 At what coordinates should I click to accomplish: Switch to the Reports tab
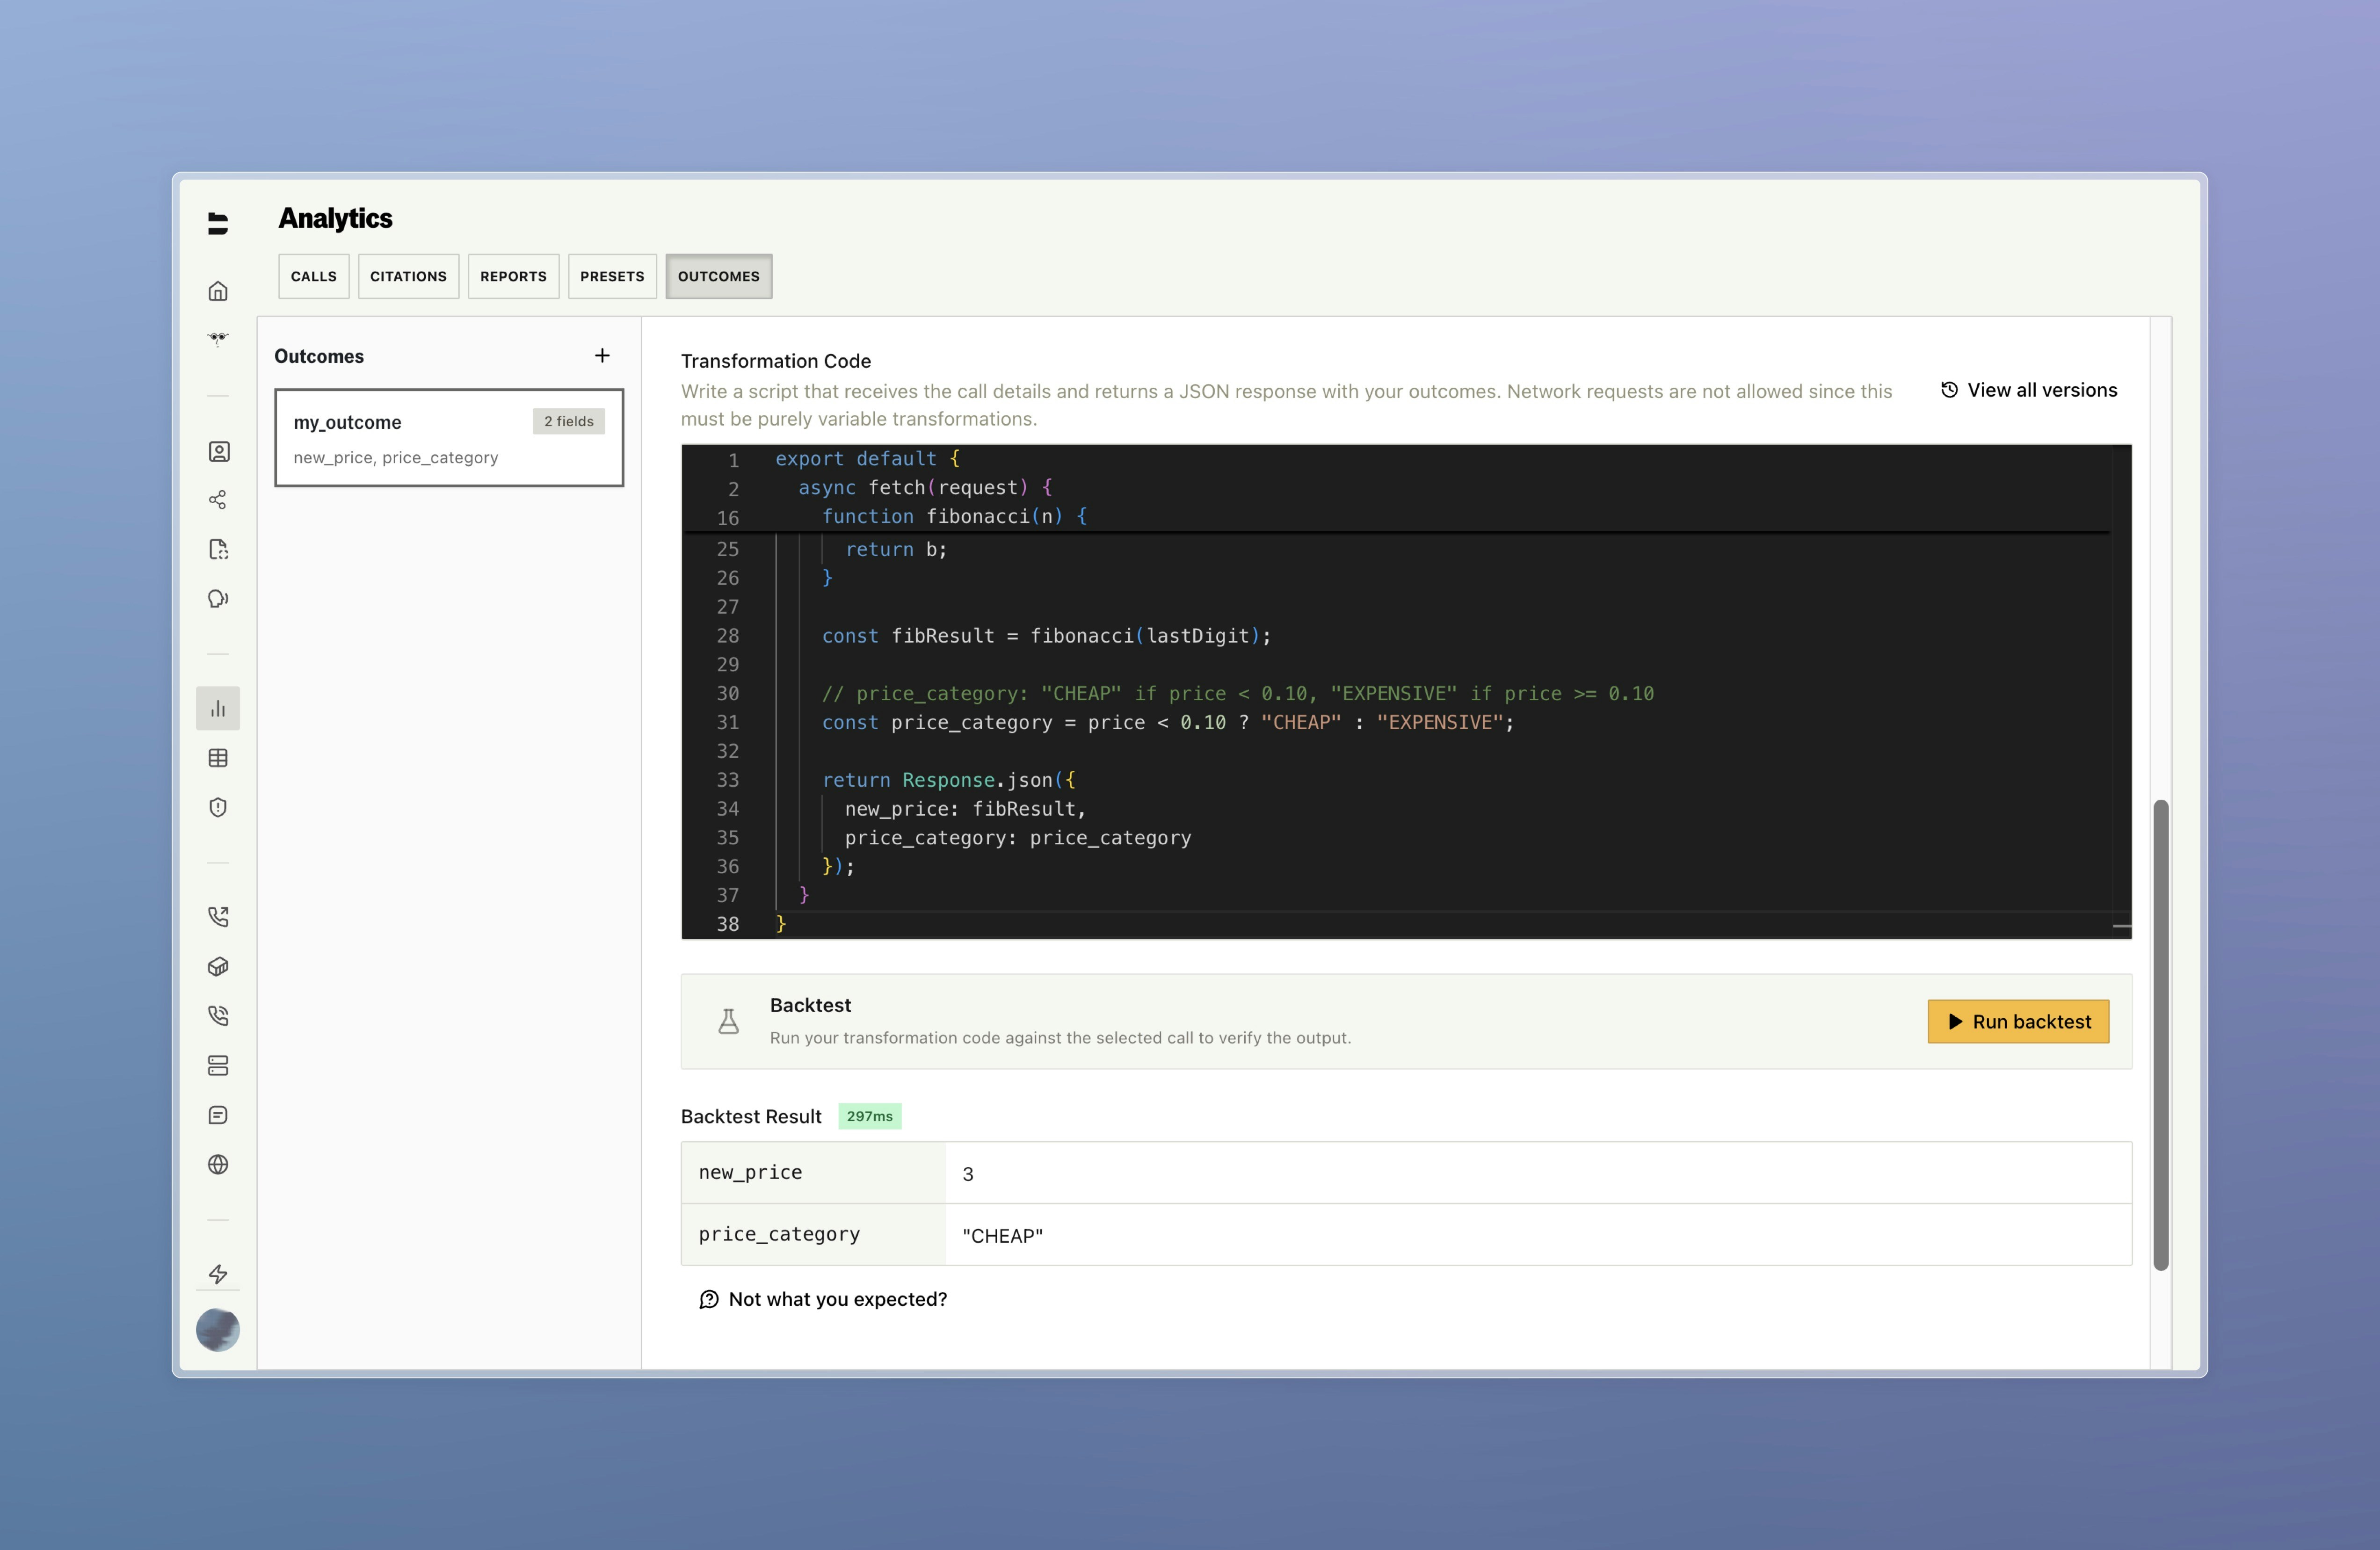click(513, 276)
